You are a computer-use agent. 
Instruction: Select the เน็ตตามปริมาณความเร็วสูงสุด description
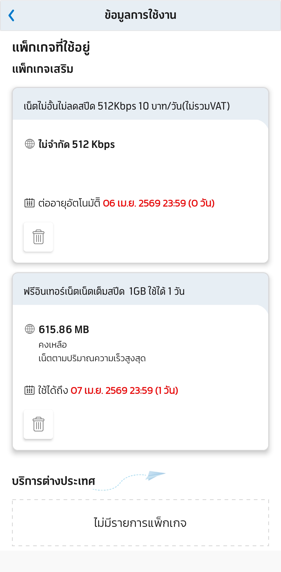pos(92,358)
